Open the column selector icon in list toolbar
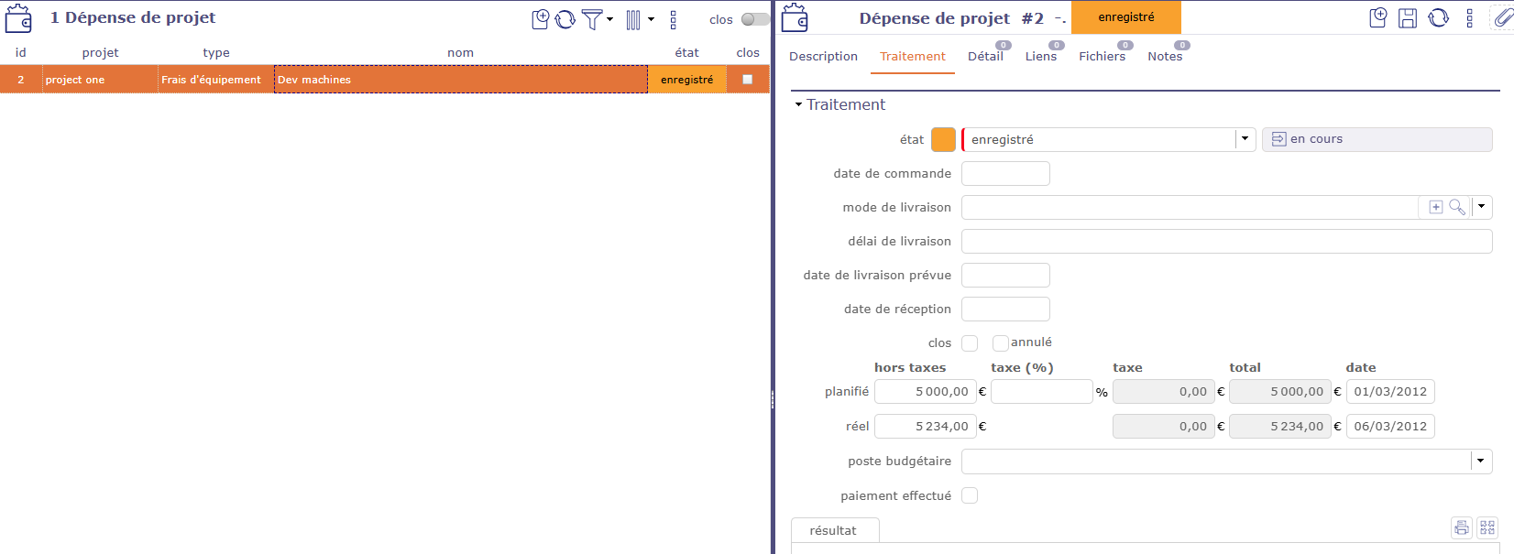The width and height of the screenshot is (1514, 554). [x=633, y=19]
